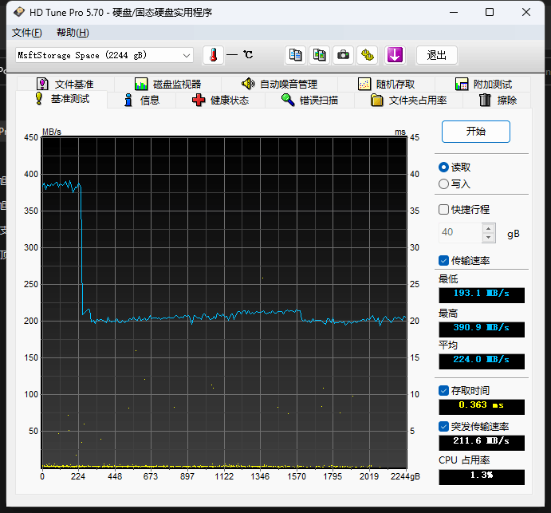Open the 磁盘监视器 disk monitor tab
Image resolution: width=551 pixels, height=513 pixels.
(x=167, y=84)
